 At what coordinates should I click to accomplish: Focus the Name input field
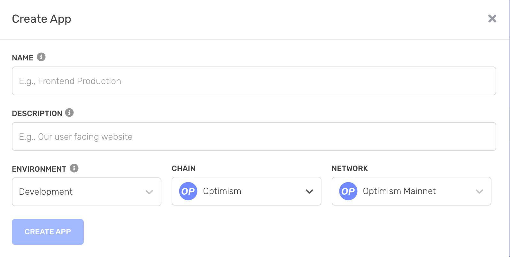click(x=254, y=81)
